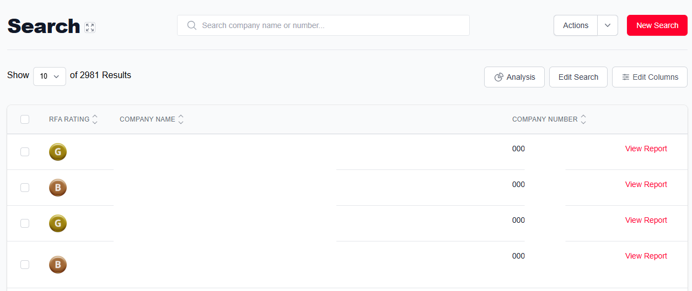Viewport: 692px width, 291px height.
Task: Sort by Company Number column arrows
Action: click(x=583, y=119)
